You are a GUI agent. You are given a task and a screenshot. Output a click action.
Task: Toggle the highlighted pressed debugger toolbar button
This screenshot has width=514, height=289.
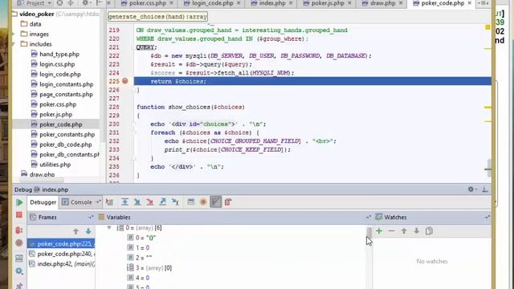point(215,202)
